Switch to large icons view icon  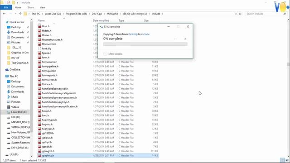(287, 160)
